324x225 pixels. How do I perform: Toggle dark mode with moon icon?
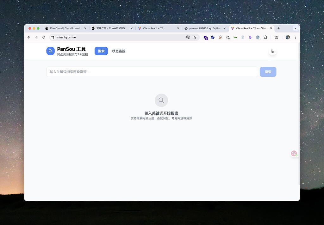tap(272, 51)
